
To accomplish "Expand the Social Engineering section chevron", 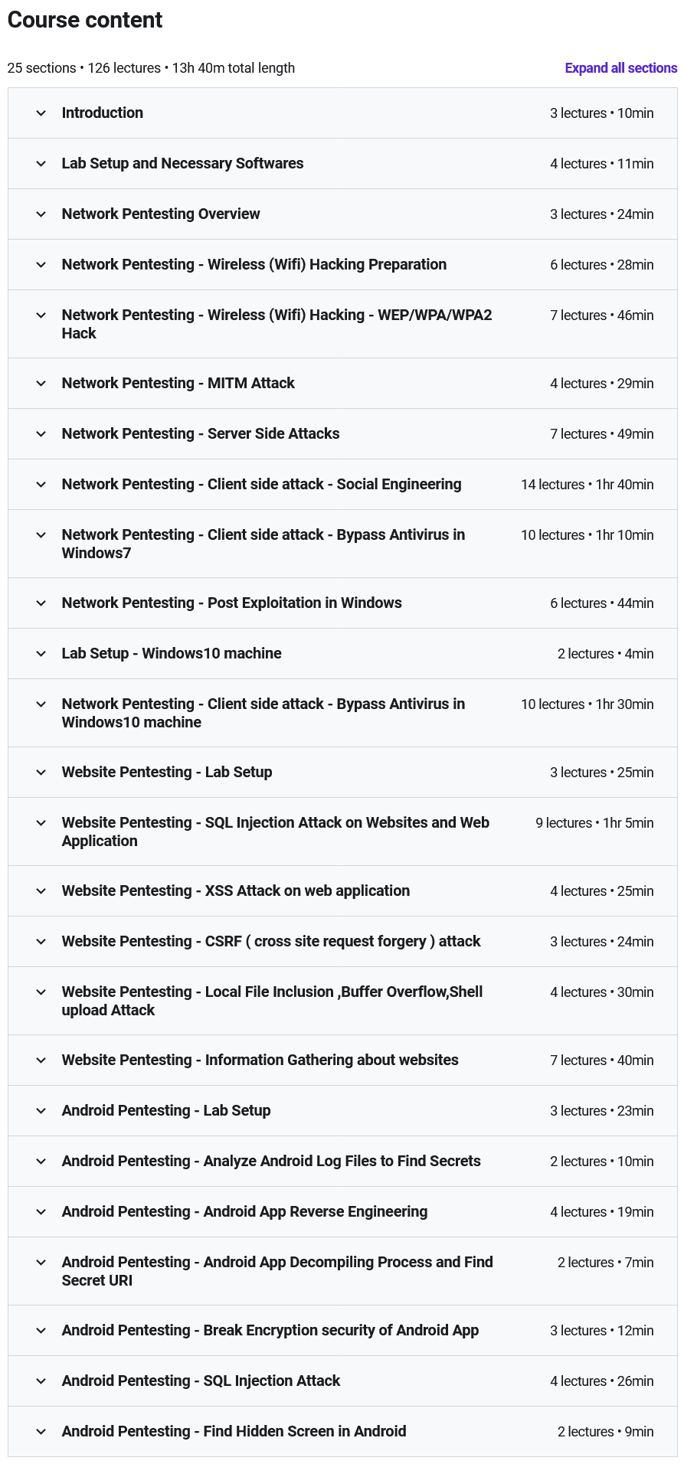I will (41, 485).
